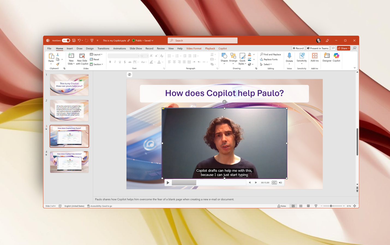This screenshot has height=245, width=390.
Task: Toggle text shadow formatting
Action: [125, 62]
